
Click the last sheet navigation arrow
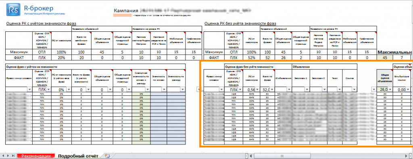click(13, 156)
